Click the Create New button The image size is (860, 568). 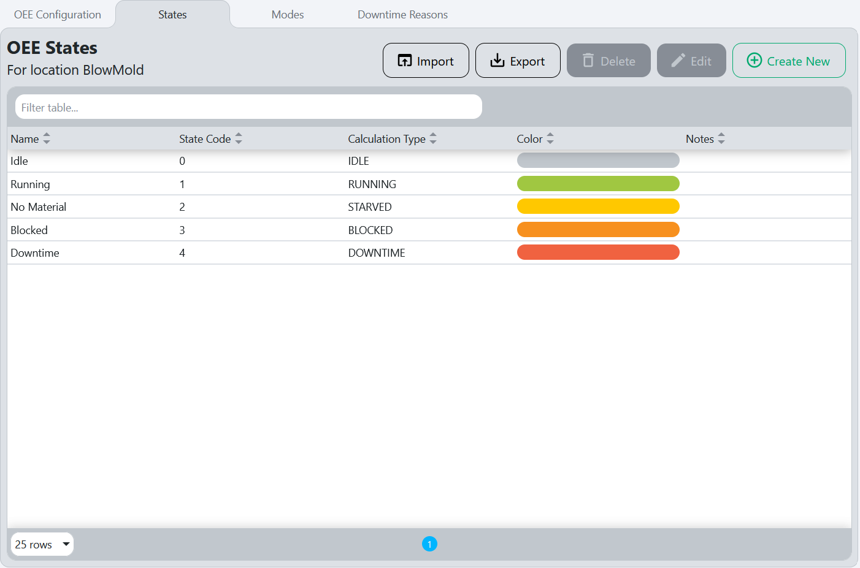[x=789, y=61]
